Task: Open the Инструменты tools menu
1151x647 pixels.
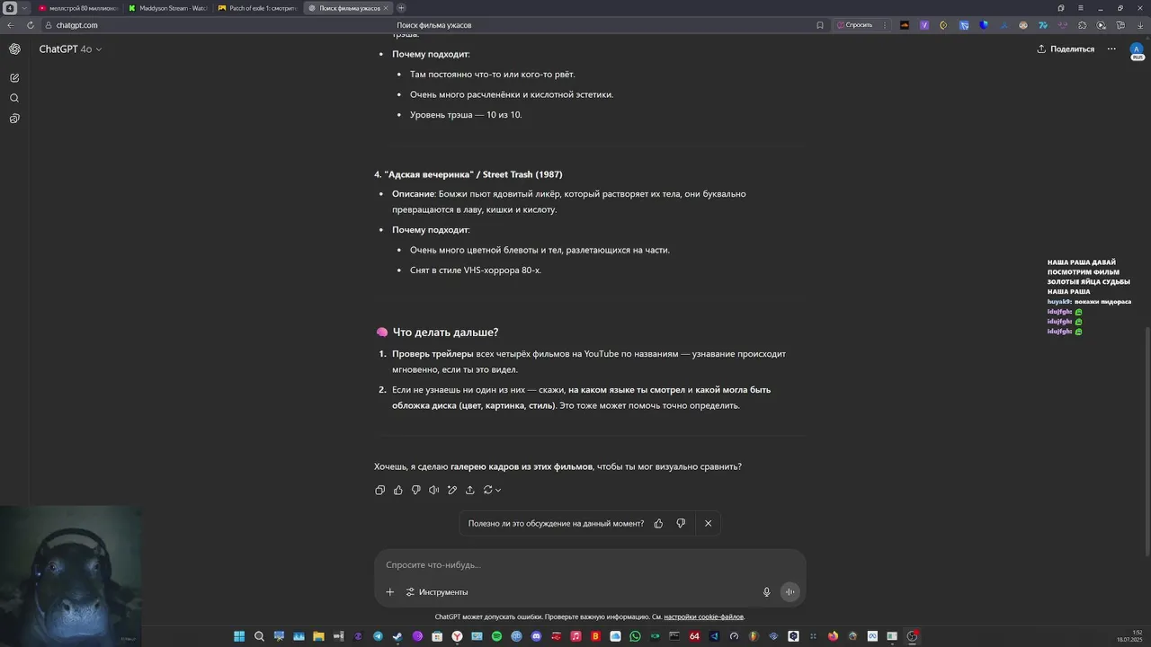Action: pyautogui.click(x=437, y=592)
